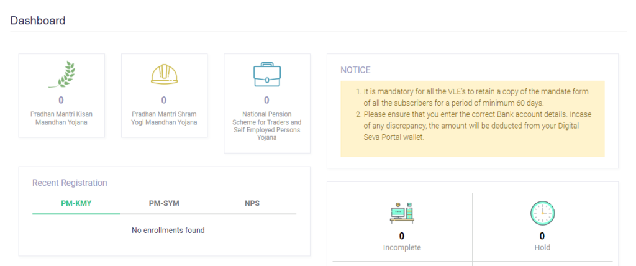Click the computer desk Incomplete icon
The width and height of the screenshot is (636, 266).
[x=402, y=213]
